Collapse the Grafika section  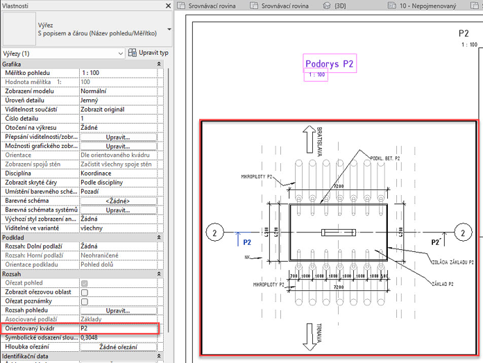[159, 64]
